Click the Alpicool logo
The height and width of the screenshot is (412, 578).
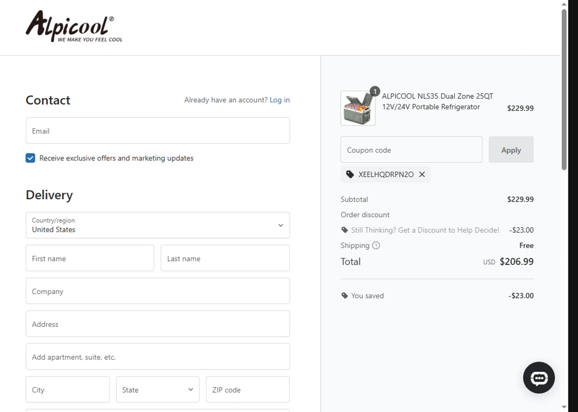[x=74, y=26]
